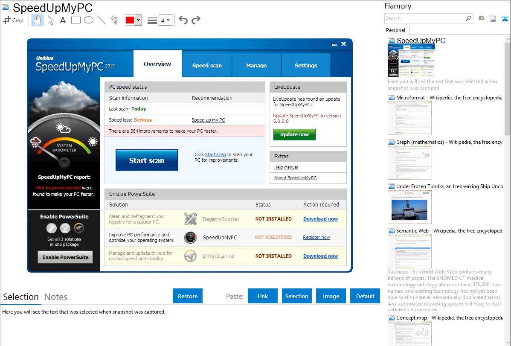Click the blue icon right of the page icon
The image size is (511, 346).
(505, 18)
